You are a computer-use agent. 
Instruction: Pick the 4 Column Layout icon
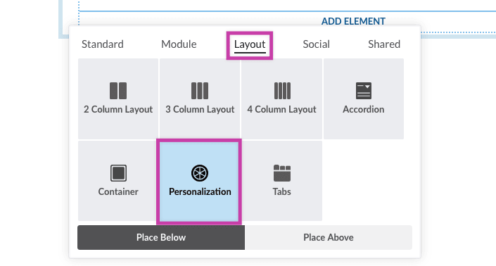(282, 91)
